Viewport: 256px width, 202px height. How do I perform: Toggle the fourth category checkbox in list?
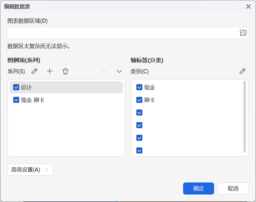click(139, 125)
